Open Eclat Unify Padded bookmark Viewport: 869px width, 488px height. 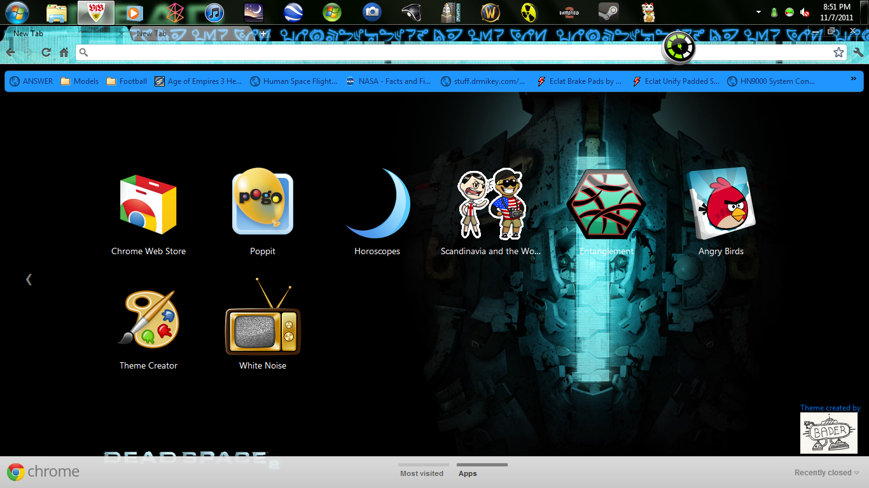click(676, 81)
